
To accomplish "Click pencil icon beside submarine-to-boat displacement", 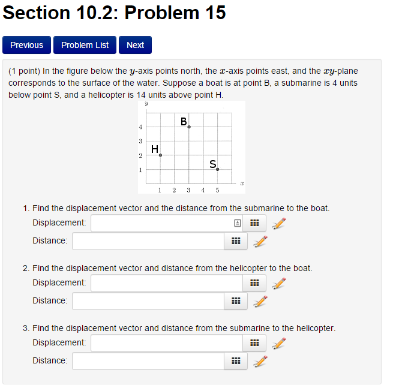I will point(279,223).
